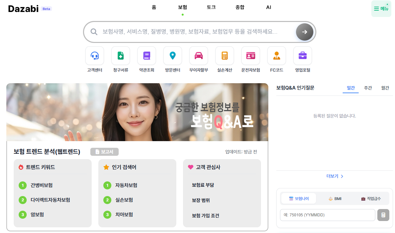Select the 무이자할부 car icon

199,56
